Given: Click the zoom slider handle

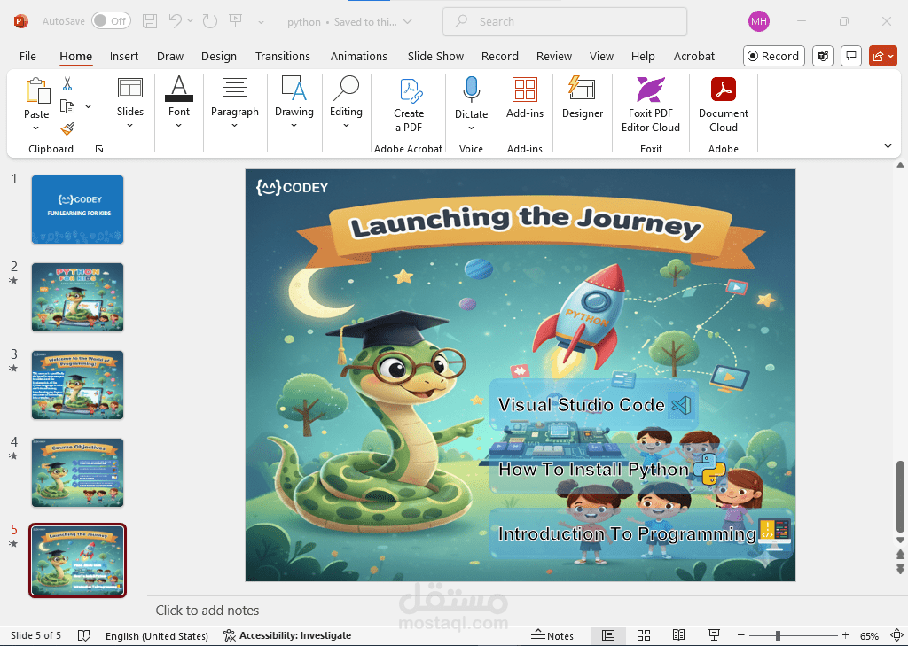Looking at the screenshot, I should 778,635.
